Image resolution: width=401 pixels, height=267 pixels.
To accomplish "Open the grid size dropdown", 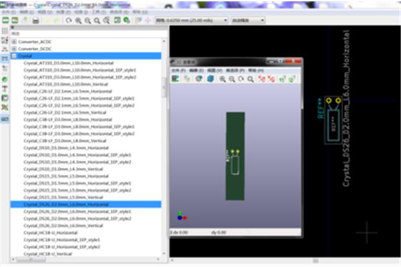I will pyautogui.click(x=192, y=20).
